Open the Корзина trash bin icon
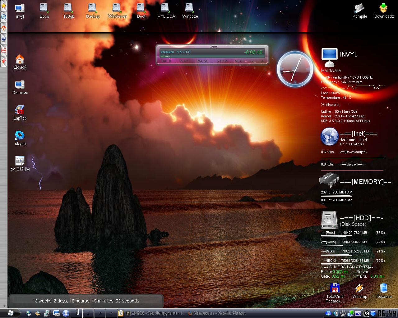The height and width of the screenshot is (318, 398). 384,291
